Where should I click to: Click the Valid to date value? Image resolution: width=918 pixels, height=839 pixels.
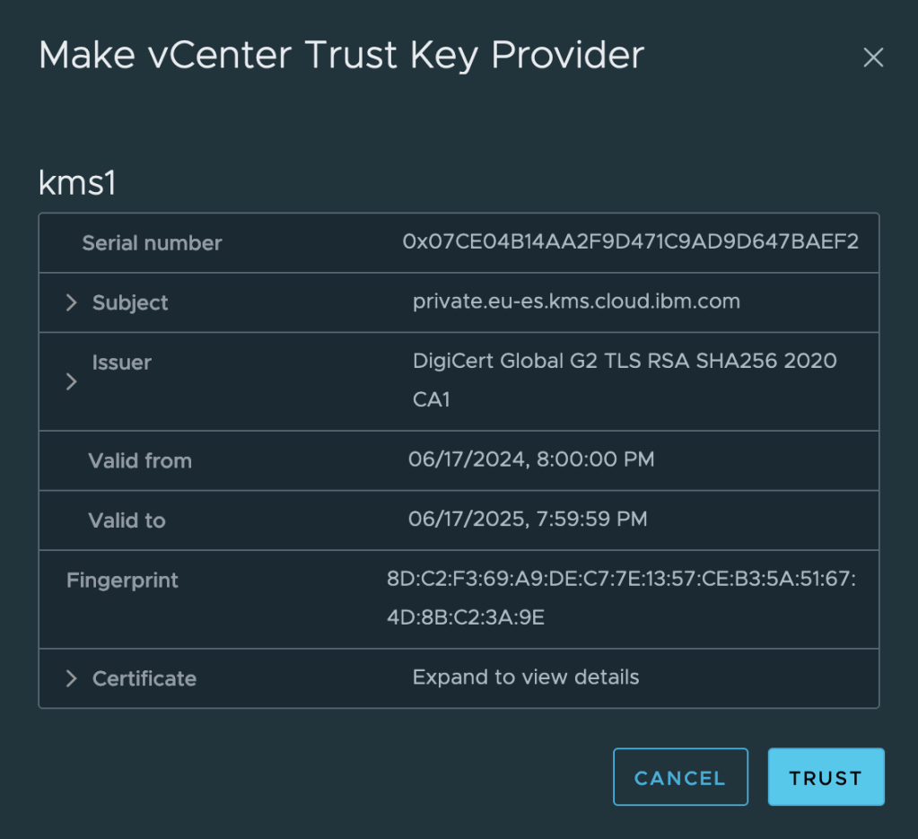pos(528,520)
